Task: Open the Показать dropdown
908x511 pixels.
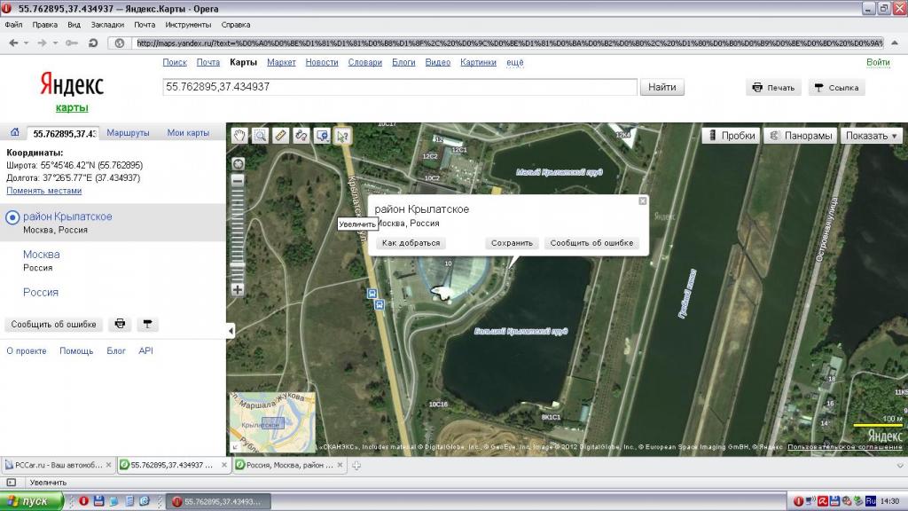Action: click(x=872, y=136)
